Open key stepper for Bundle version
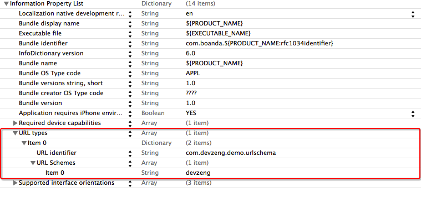Screen dimensions: 421x213 click(130, 103)
